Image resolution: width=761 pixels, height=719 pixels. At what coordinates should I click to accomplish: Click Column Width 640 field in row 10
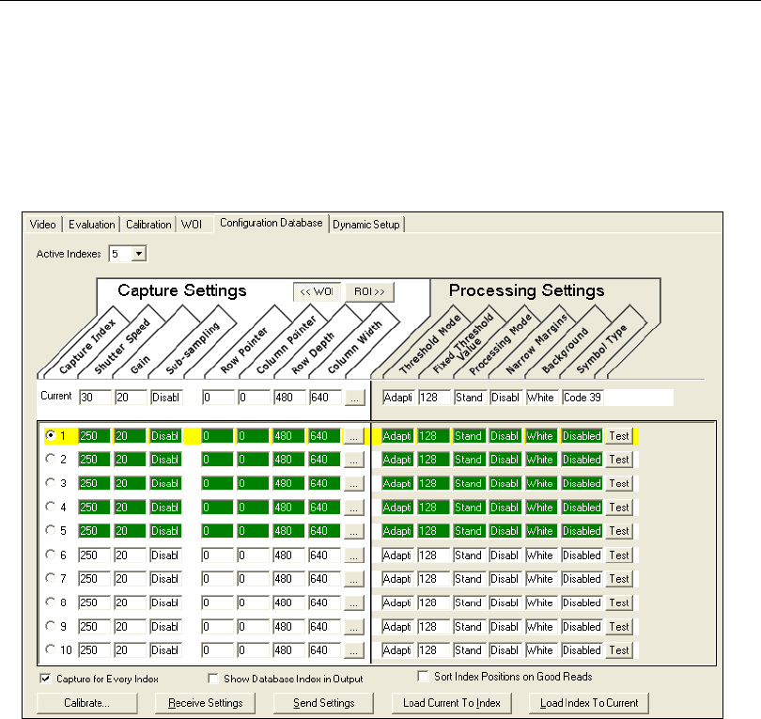[x=325, y=650]
